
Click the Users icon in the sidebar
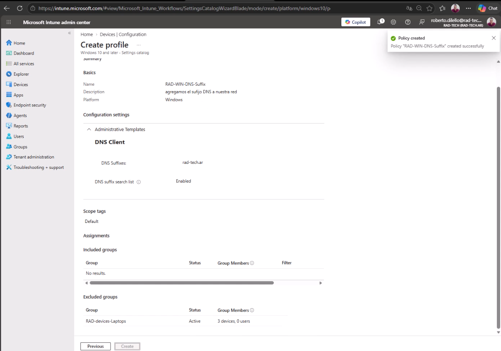pyautogui.click(x=9, y=136)
